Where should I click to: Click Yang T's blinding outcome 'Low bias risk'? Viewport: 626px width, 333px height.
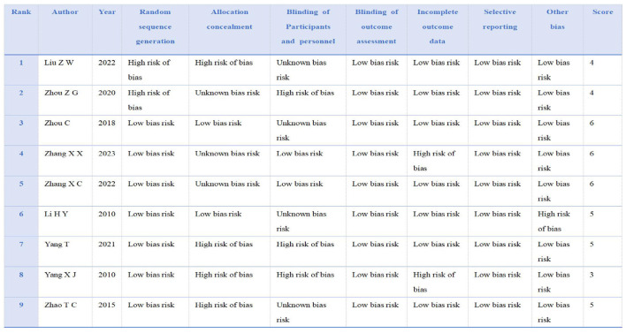click(375, 245)
